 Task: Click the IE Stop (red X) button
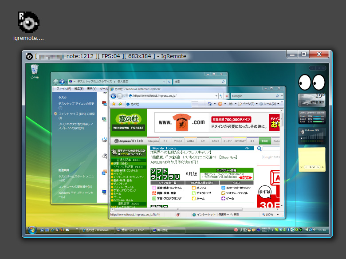pyautogui.click(x=226, y=96)
